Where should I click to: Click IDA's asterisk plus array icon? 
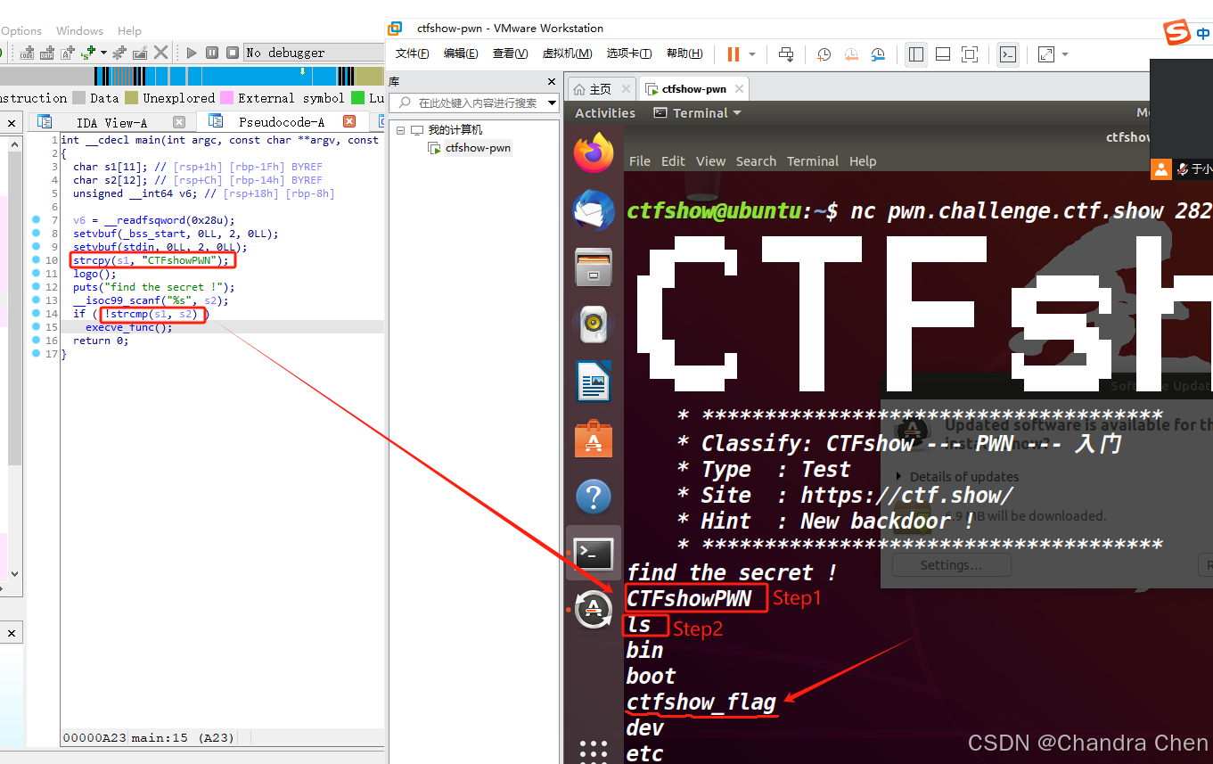[119, 53]
